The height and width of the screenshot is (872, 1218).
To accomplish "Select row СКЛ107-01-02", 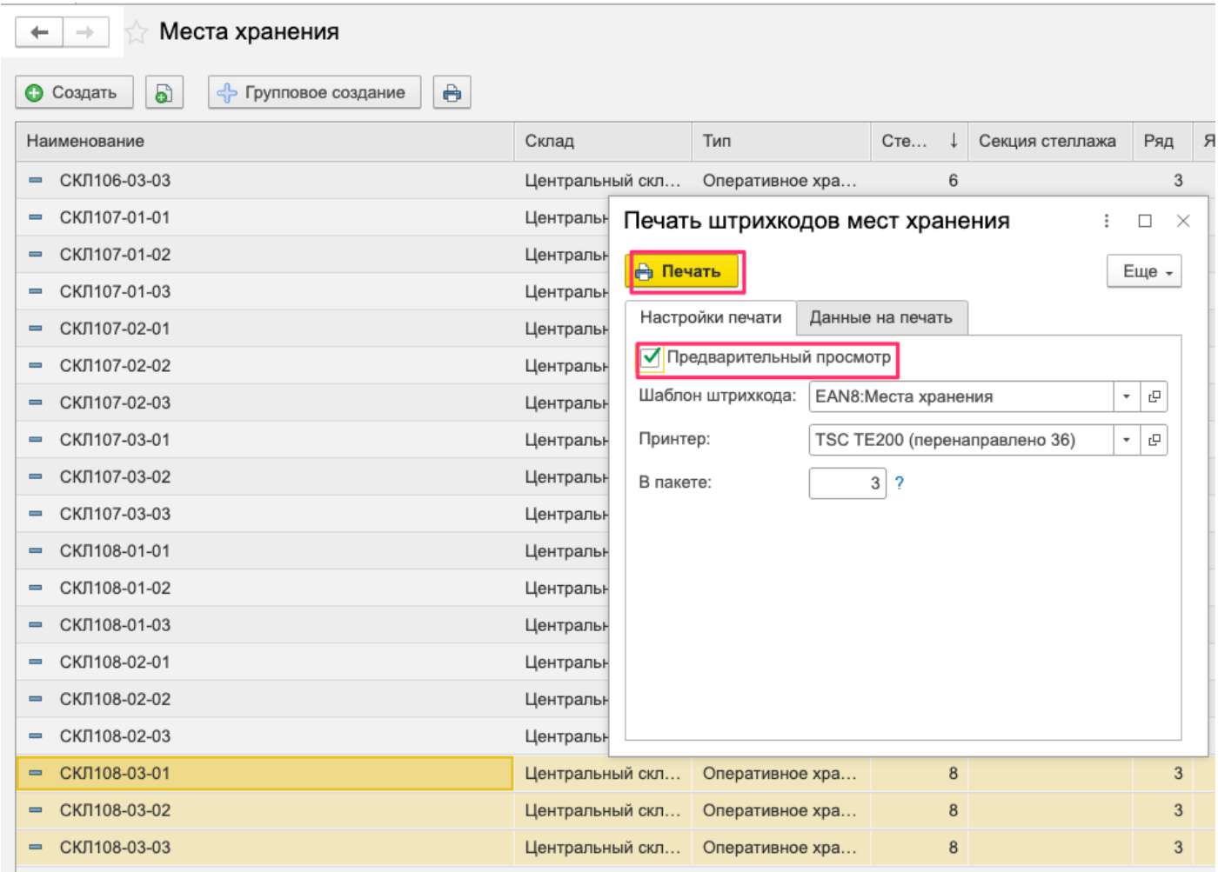I will point(264,255).
